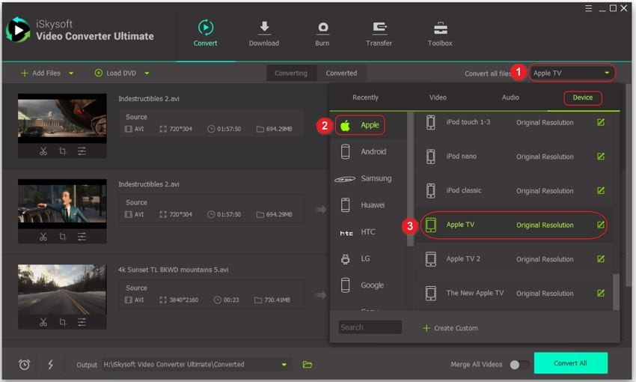Trim the second Indestructibles 2.avi video
Viewport: 636px width, 382px height.
(43, 237)
